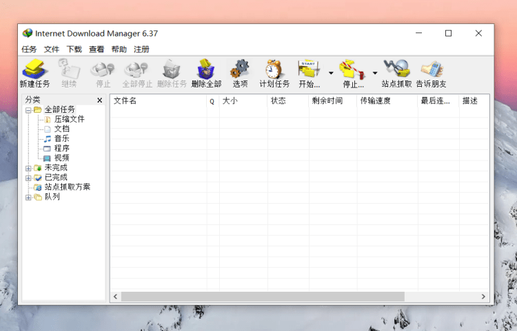Sort by the 大小 column header
Viewport: 517px width, 331px height.
click(x=243, y=100)
